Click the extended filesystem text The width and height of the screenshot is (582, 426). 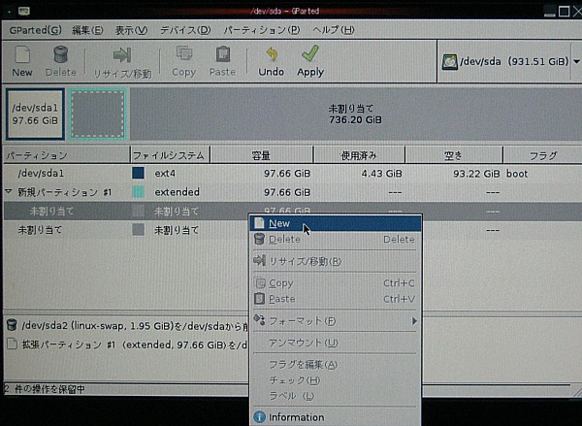point(178,192)
